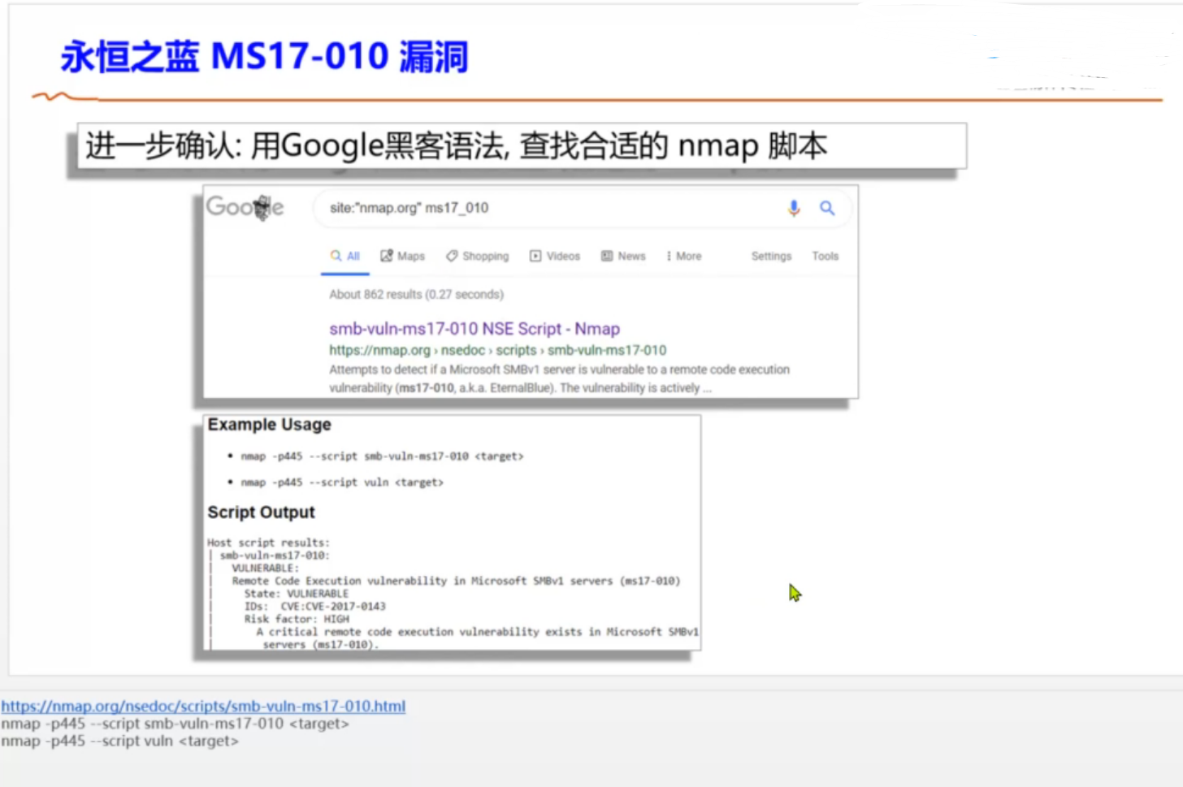Click the slide title 永恒之蓝 MS17-010 漏洞
This screenshot has width=1183, height=787.
click(264, 57)
